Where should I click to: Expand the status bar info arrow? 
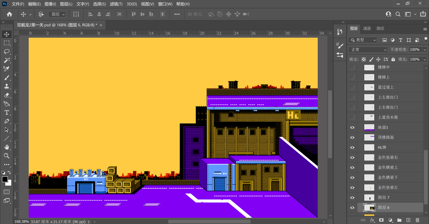point(89,222)
